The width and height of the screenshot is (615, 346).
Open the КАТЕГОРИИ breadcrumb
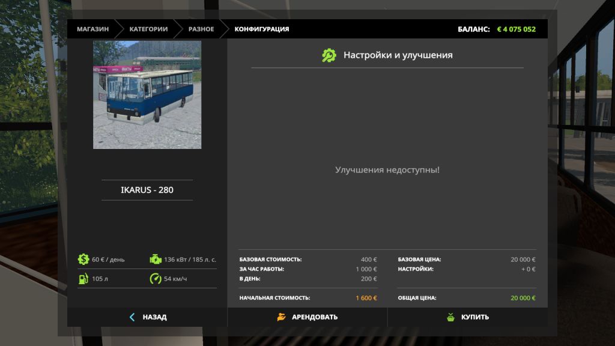click(148, 29)
